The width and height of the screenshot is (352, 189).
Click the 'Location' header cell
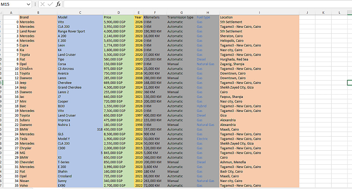259,17
